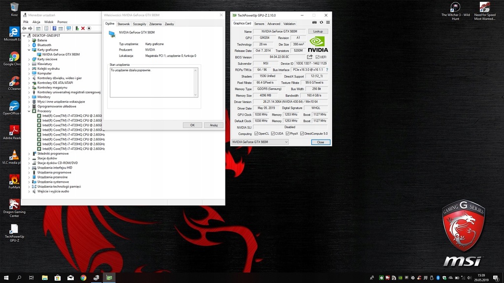This screenshot has height=283, width=504.
Task: Open The Witcher 3 Wild Hunt shortcut
Action: click(x=455, y=11)
